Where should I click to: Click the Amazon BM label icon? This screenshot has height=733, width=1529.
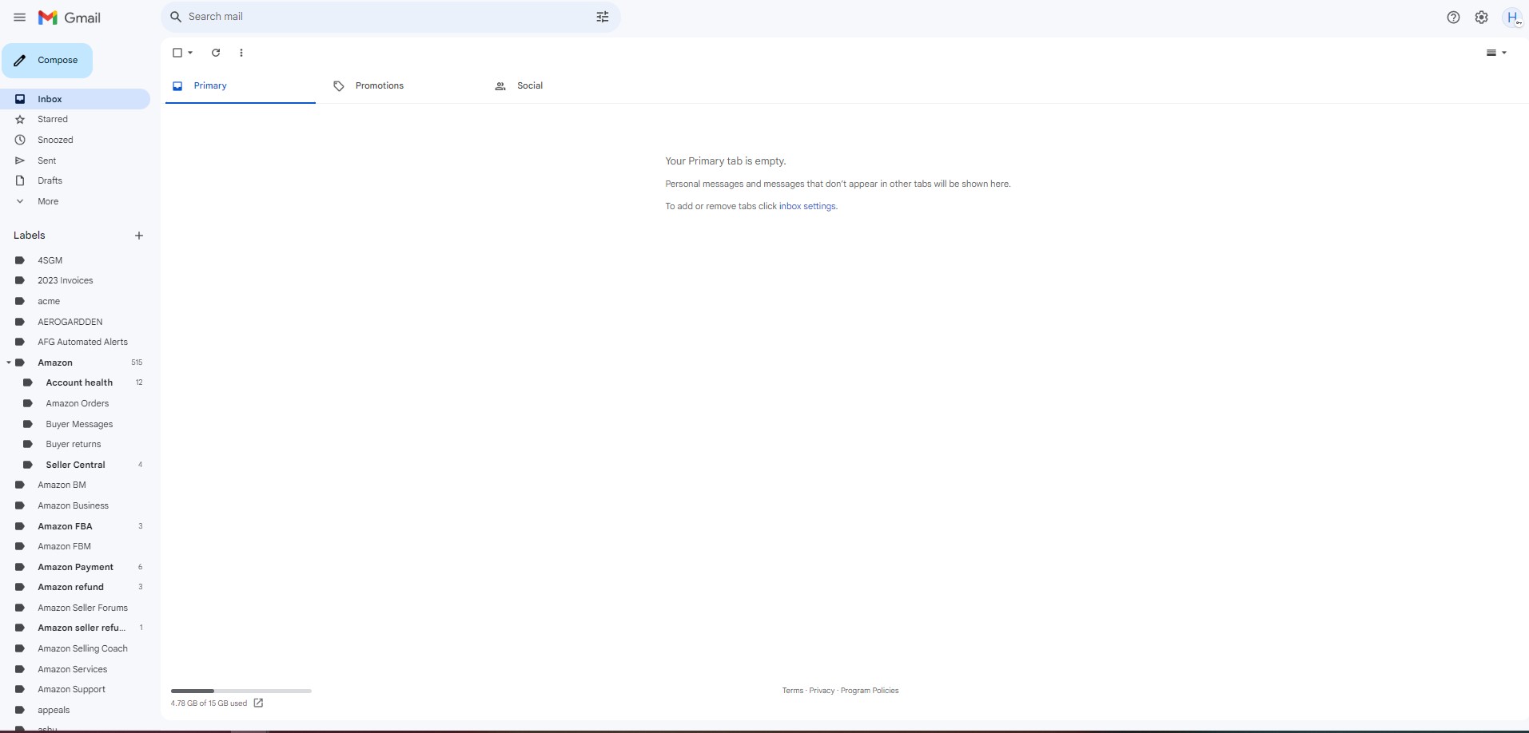click(x=20, y=485)
